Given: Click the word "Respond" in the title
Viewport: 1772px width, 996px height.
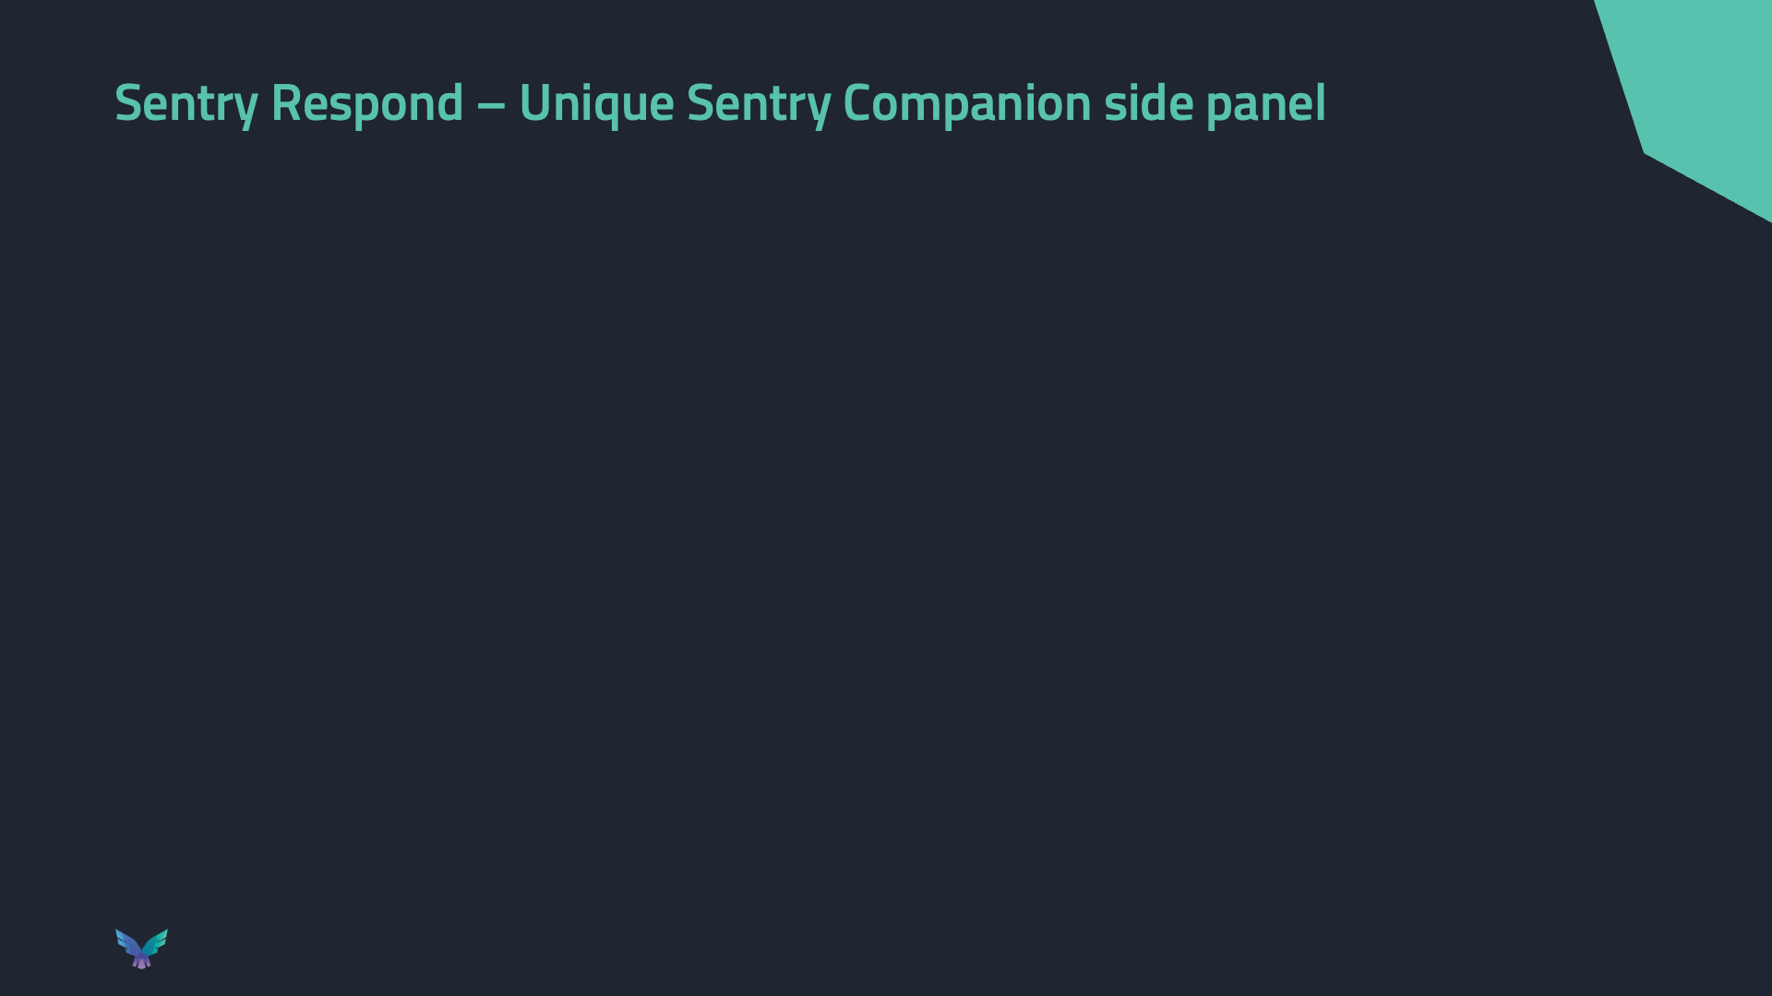Looking at the screenshot, I should (366, 102).
